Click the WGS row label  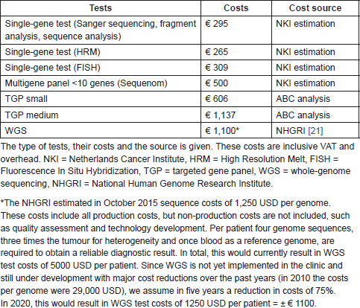(x=16, y=130)
